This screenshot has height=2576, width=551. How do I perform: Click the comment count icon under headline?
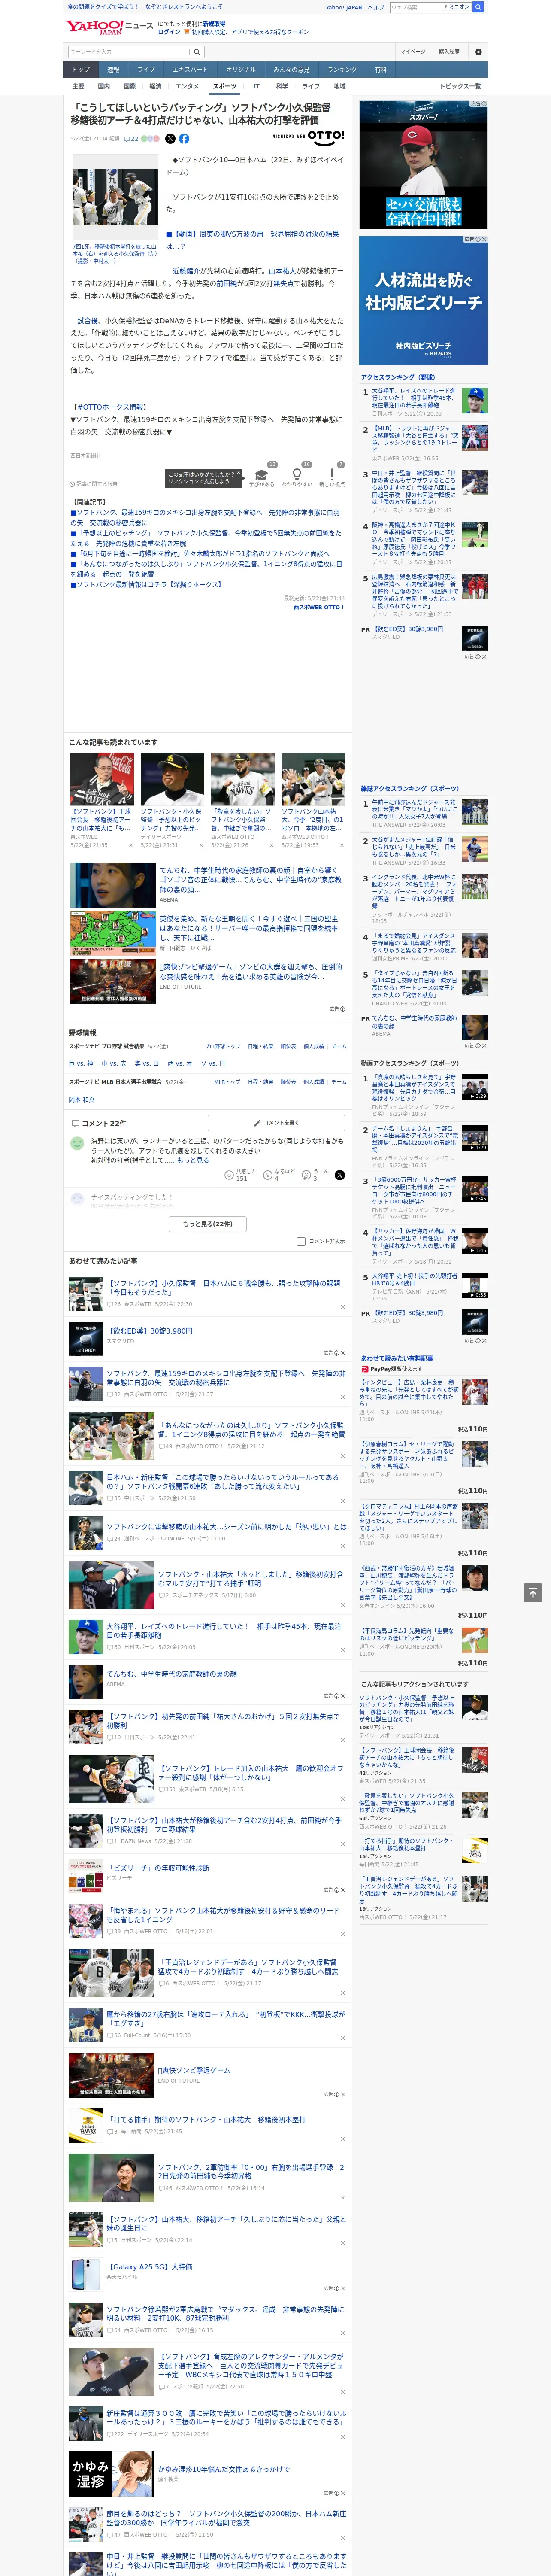coord(131,139)
